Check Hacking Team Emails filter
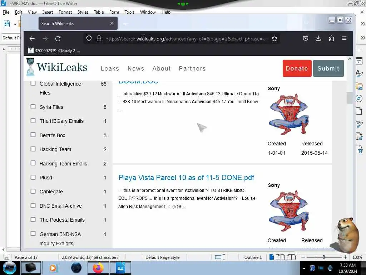Screen dimensions: 366x275 (33, 163)
